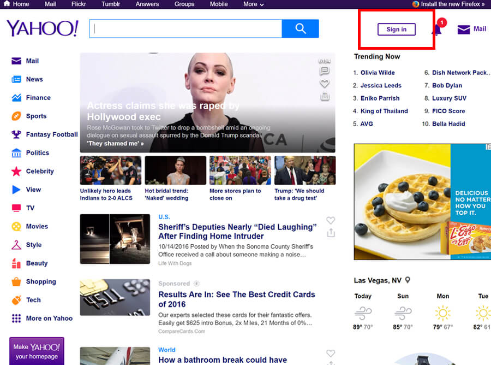The height and width of the screenshot is (365, 491).
Task: Click the Home icon in top bar
Action: [x=7, y=3]
